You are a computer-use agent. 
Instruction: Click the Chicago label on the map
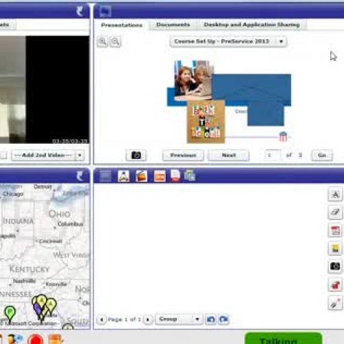coord(13,194)
